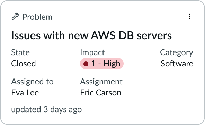The height and width of the screenshot is (125, 205).
Task: Click the Category field label
Action: (x=177, y=53)
